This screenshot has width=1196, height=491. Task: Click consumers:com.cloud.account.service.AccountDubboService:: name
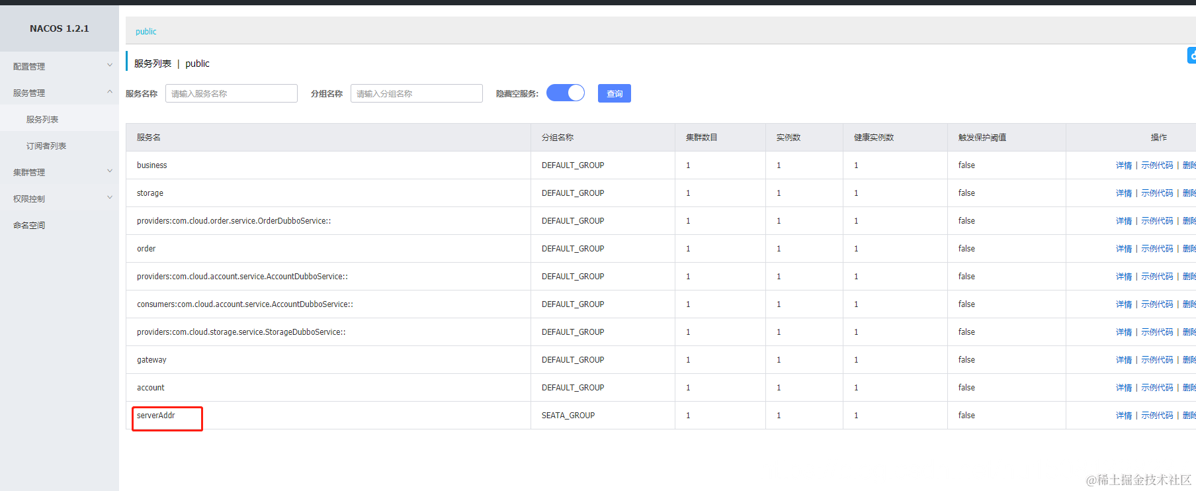pos(245,304)
